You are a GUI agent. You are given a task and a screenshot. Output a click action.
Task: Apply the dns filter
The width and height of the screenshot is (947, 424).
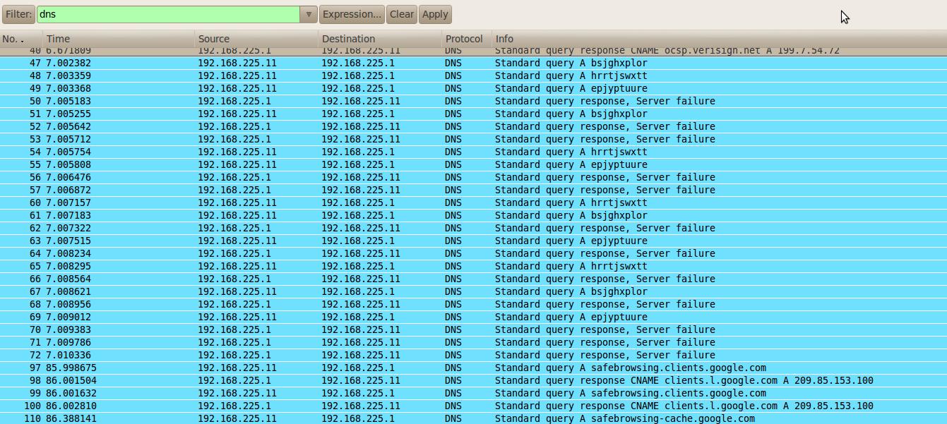coord(435,14)
